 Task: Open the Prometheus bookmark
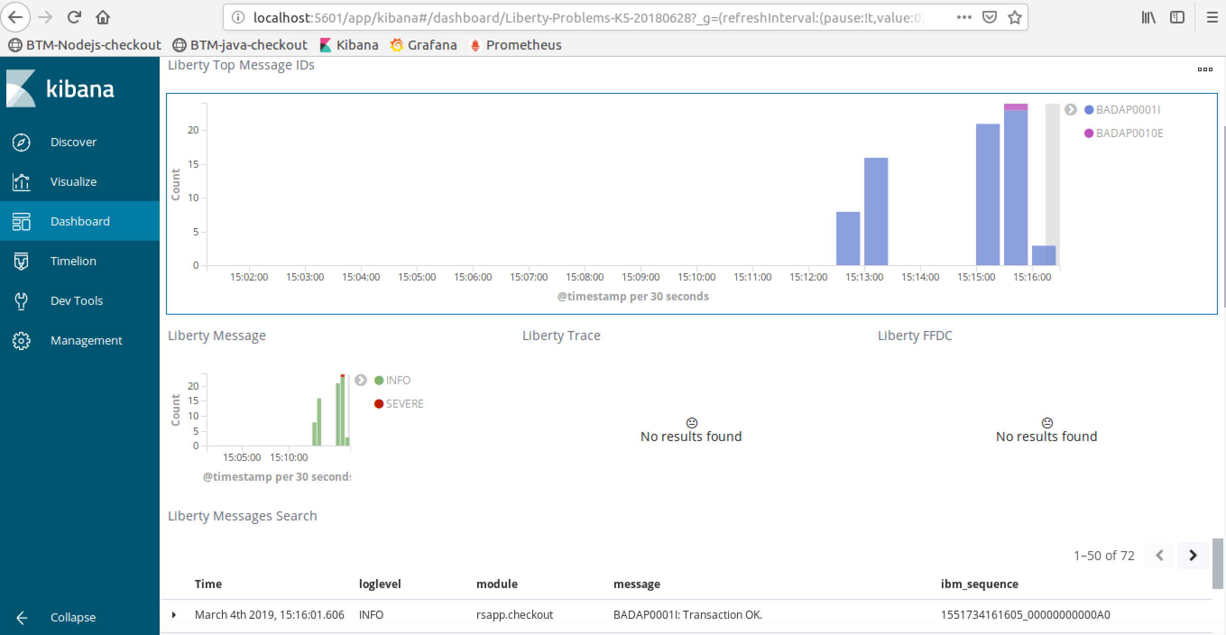[x=516, y=45]
